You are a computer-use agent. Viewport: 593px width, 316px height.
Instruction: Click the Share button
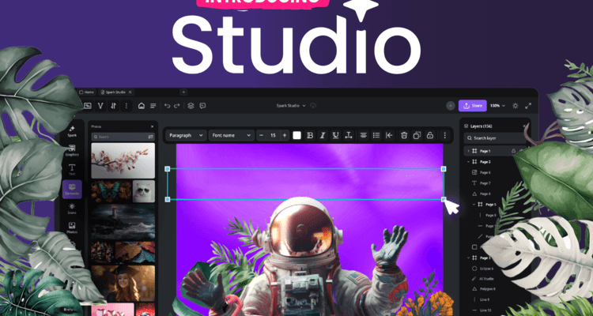click(x=472, y=106)
